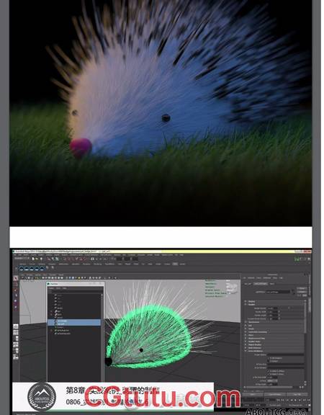Expand the defaultLightSet node in Outliner
324x415 pixels.
(x=51, y=330)
